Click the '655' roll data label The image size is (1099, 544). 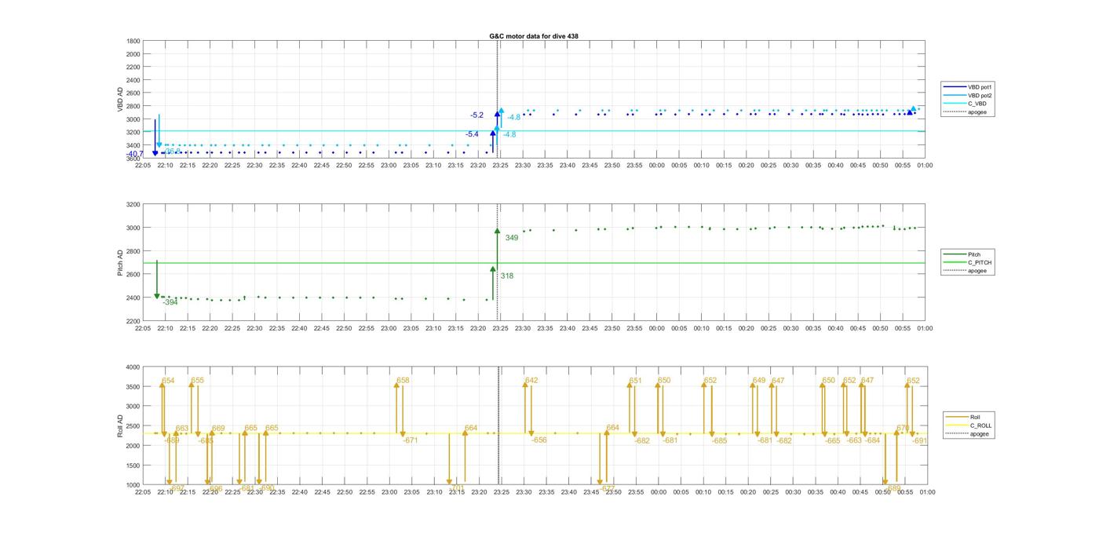click(198, 381)
